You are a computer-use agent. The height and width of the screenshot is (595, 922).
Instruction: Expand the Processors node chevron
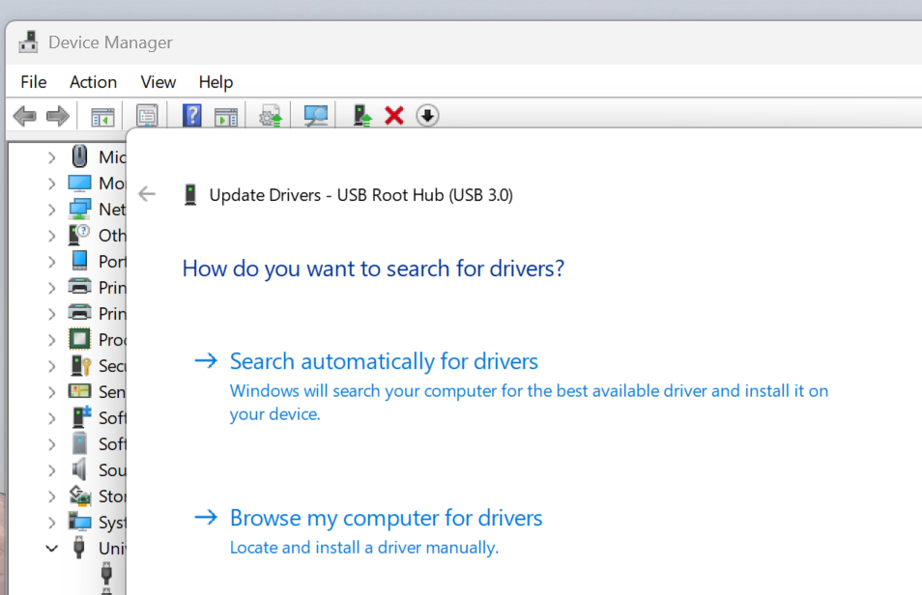click(51, 340)
